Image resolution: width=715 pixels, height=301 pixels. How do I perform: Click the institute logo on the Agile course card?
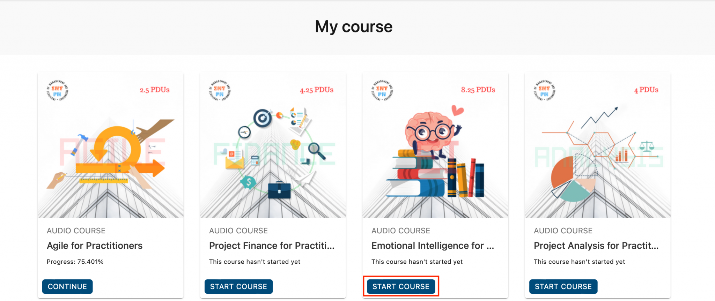pos(58,90)
